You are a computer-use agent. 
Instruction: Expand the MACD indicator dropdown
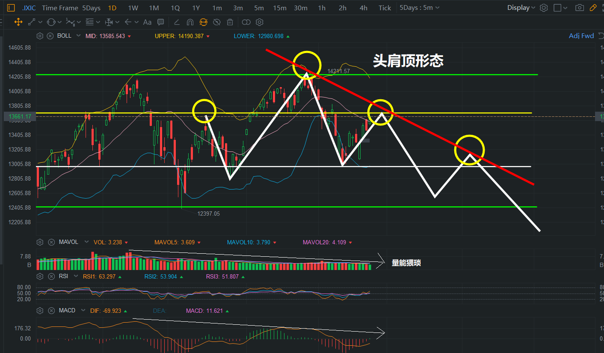point(83,310)
